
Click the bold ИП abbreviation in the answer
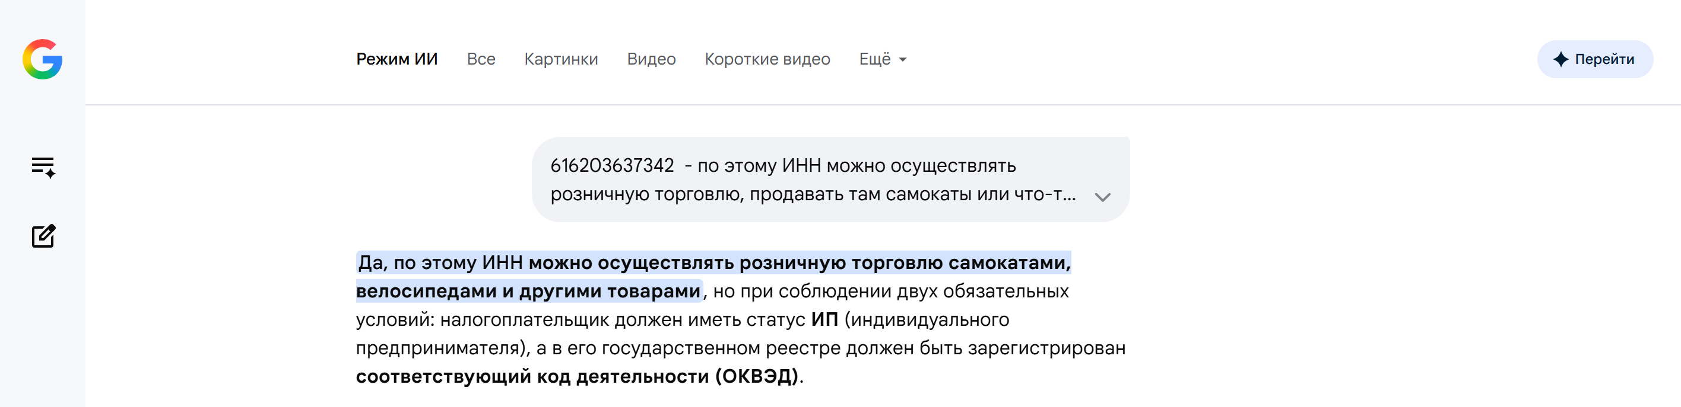(x=824, y=320)
